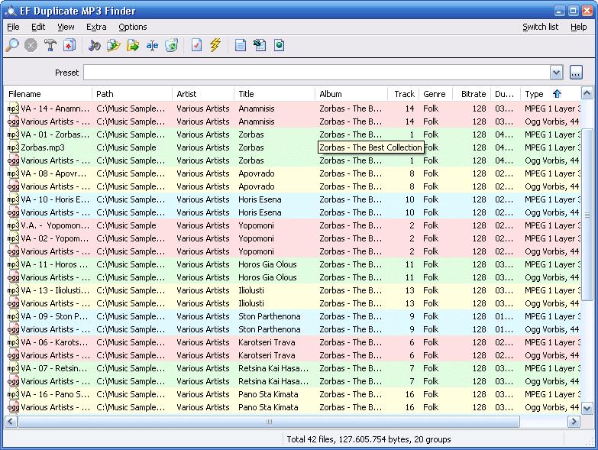Click the lightning bolt icon
The image size is (598, 450).
(x=215, y=45)
